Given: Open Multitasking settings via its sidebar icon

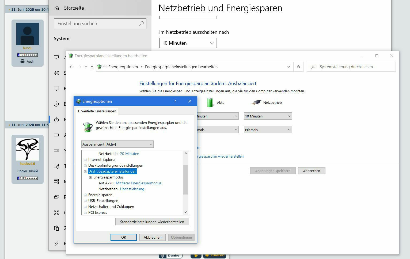Looking at the screenshot, I should 56,181.
